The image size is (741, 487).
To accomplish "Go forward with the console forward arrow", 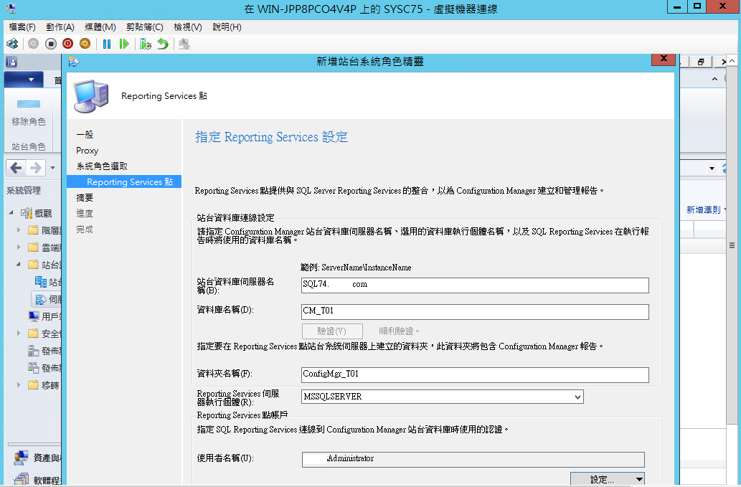I will (36, 168).
